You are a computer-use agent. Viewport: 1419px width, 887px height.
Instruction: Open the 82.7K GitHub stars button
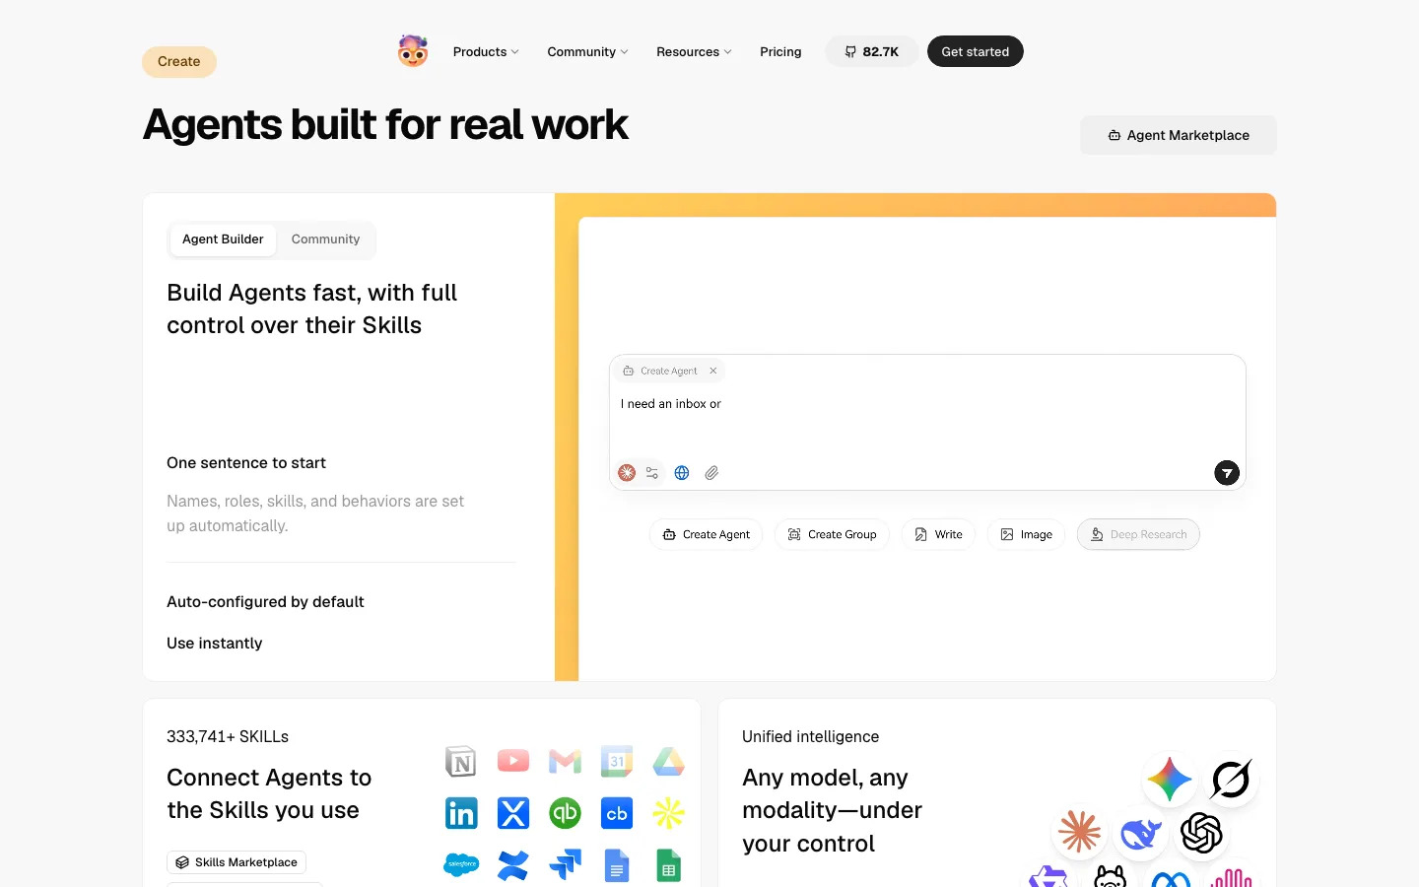click(x=872, y=51)
